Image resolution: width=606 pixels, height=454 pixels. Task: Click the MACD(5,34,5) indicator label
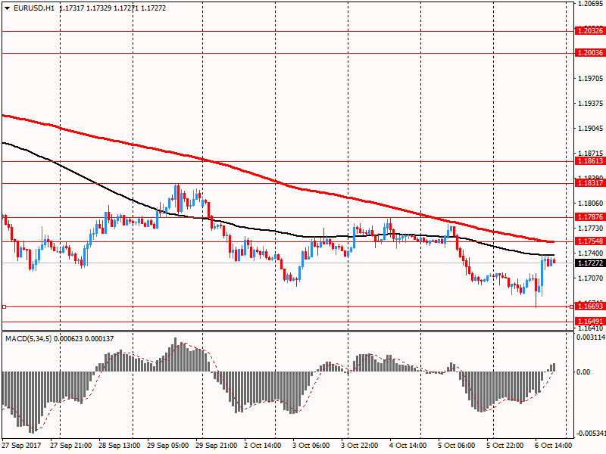(28, 339)
